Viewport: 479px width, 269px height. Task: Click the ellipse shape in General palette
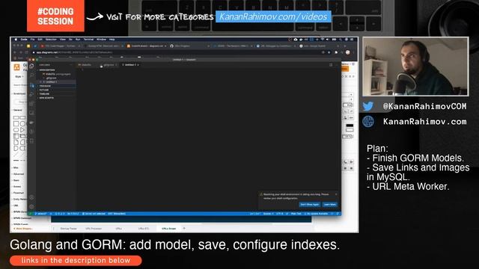[22, 124]
